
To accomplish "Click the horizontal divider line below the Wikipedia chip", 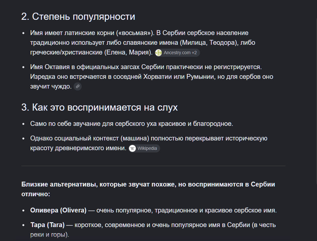I will (x=153, y=166).
